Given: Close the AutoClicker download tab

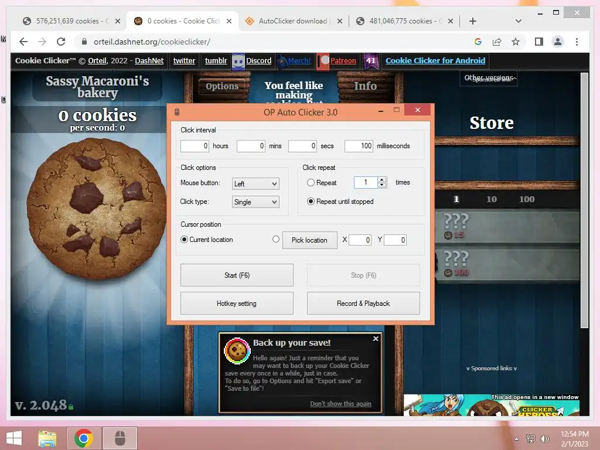Looking at the screenshot, I should click(339, 21).
